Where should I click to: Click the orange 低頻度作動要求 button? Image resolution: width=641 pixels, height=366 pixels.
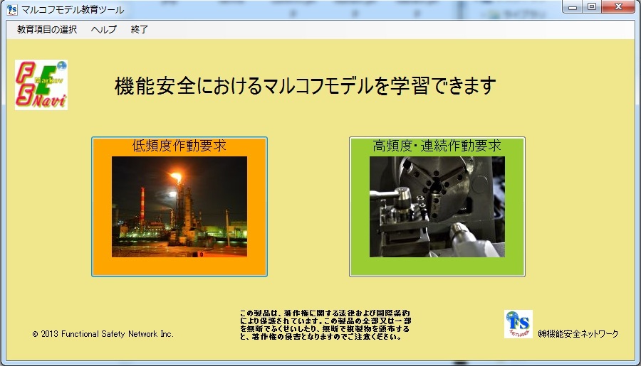click(x=179, y=207)
